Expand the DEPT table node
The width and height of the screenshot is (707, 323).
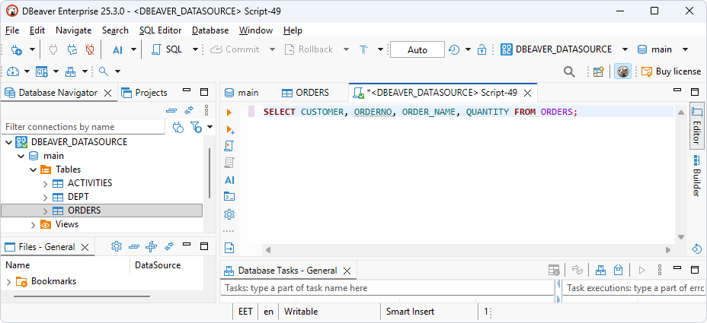(45, 197)
